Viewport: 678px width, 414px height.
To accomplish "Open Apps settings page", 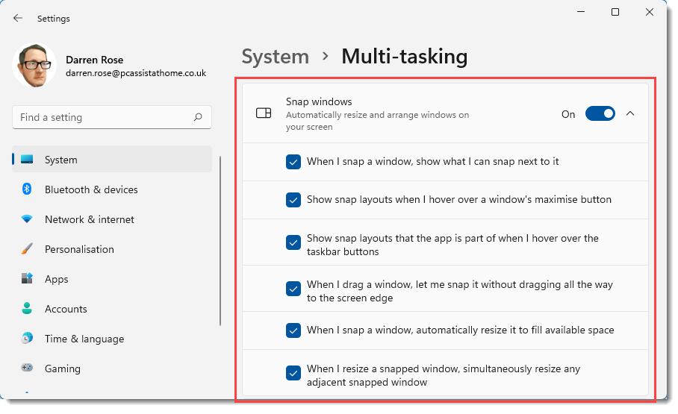I will point(112,279).
